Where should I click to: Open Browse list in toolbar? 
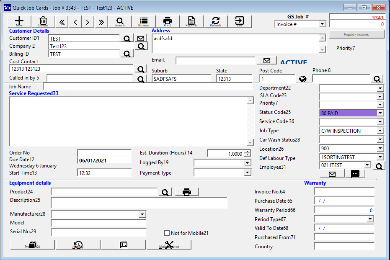144,22
